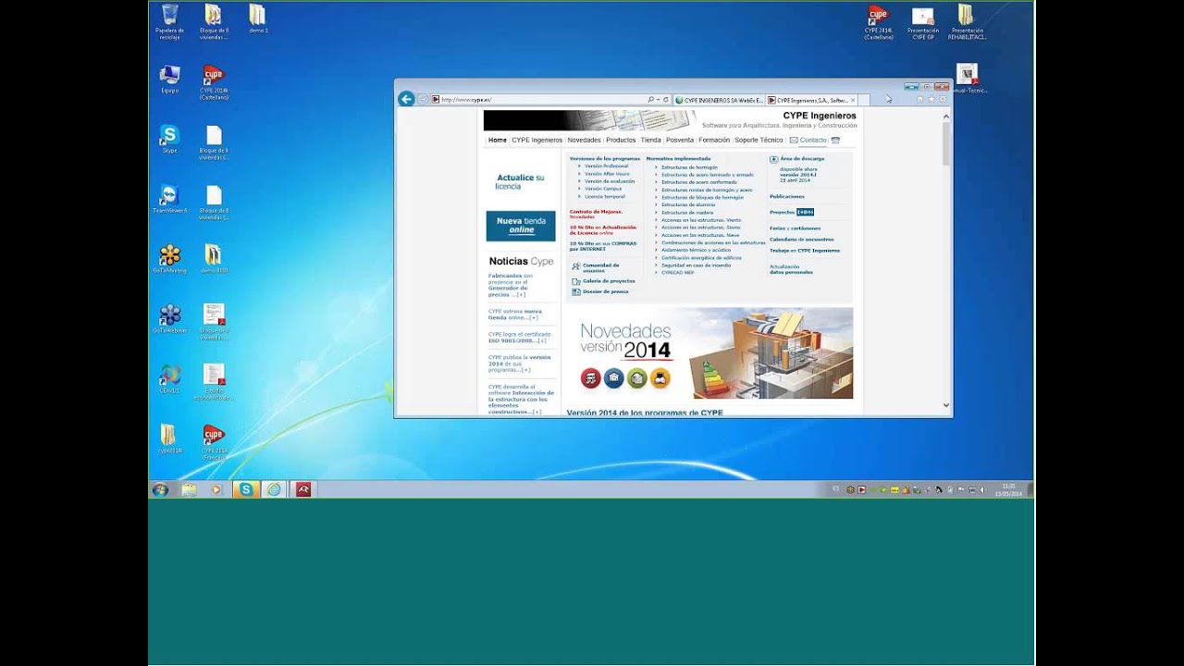This screenshot has width=1184, height=666.
Task: Select the Papelera de reciclaje desktop icon
Action: coord(169,22)
